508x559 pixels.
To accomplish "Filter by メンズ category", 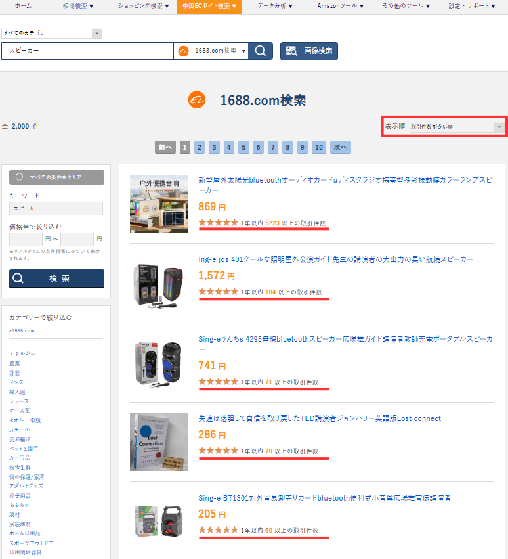I will (16, 382).
